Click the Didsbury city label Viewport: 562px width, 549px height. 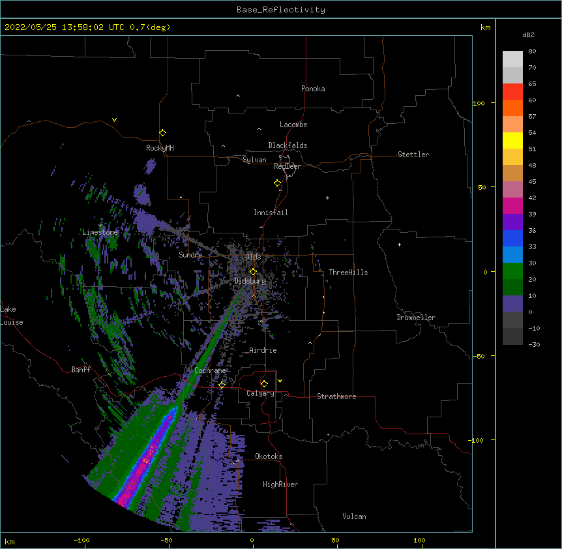250,281
